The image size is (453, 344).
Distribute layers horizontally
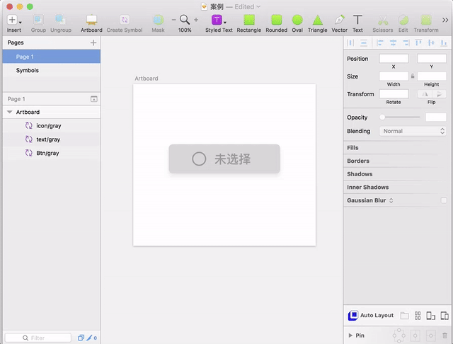351,43
